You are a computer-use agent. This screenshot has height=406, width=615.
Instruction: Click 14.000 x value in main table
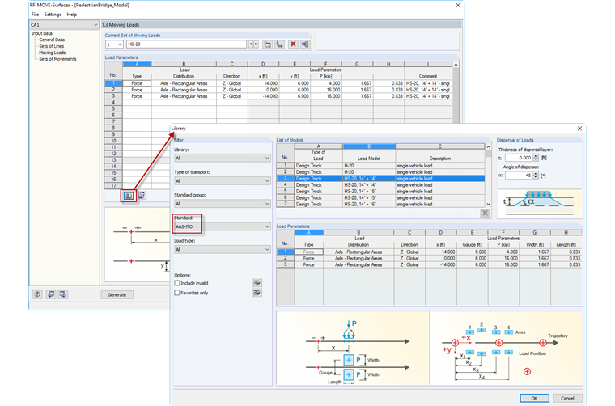point(263,83)
